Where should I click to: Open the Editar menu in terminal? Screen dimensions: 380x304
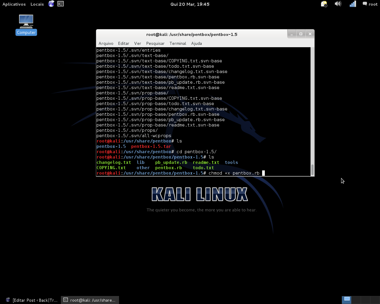tap(123, 43)
